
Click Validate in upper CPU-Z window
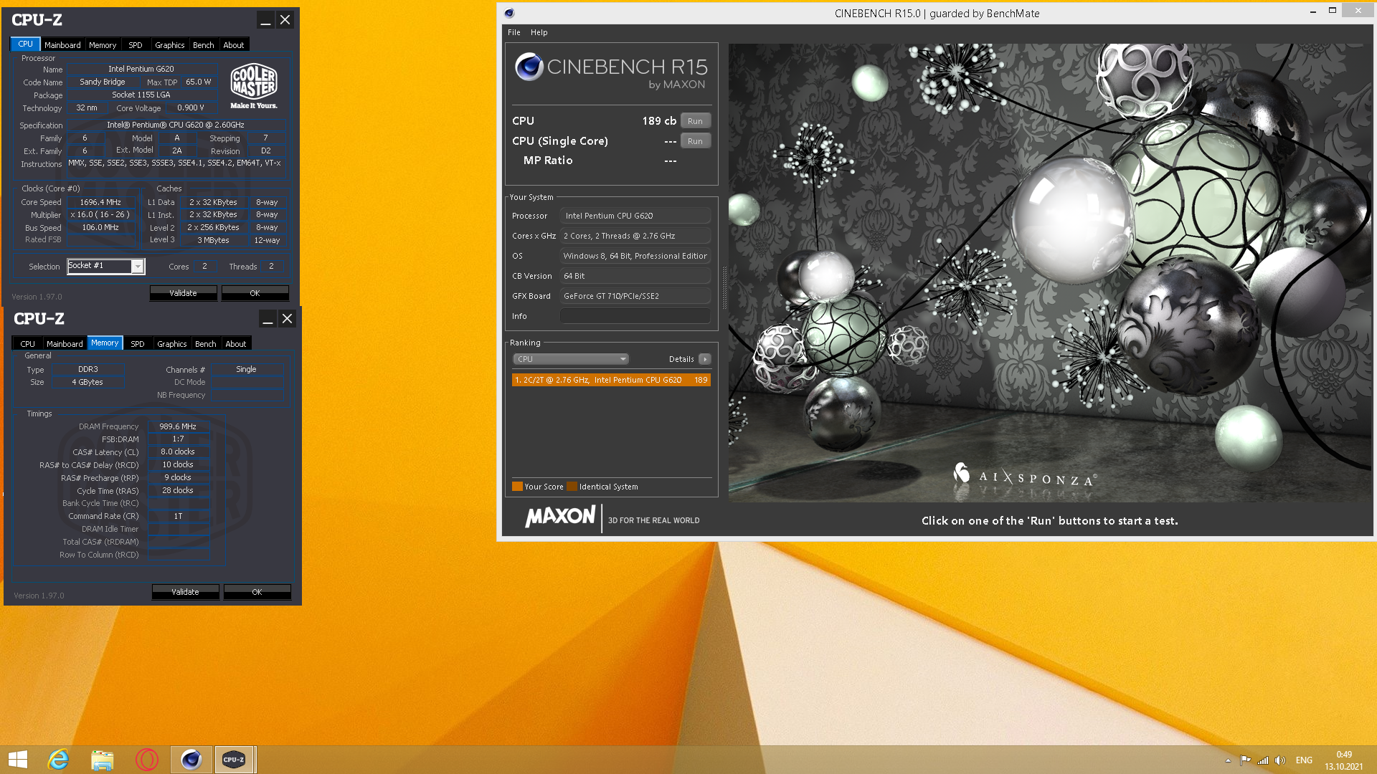(183, 293)
